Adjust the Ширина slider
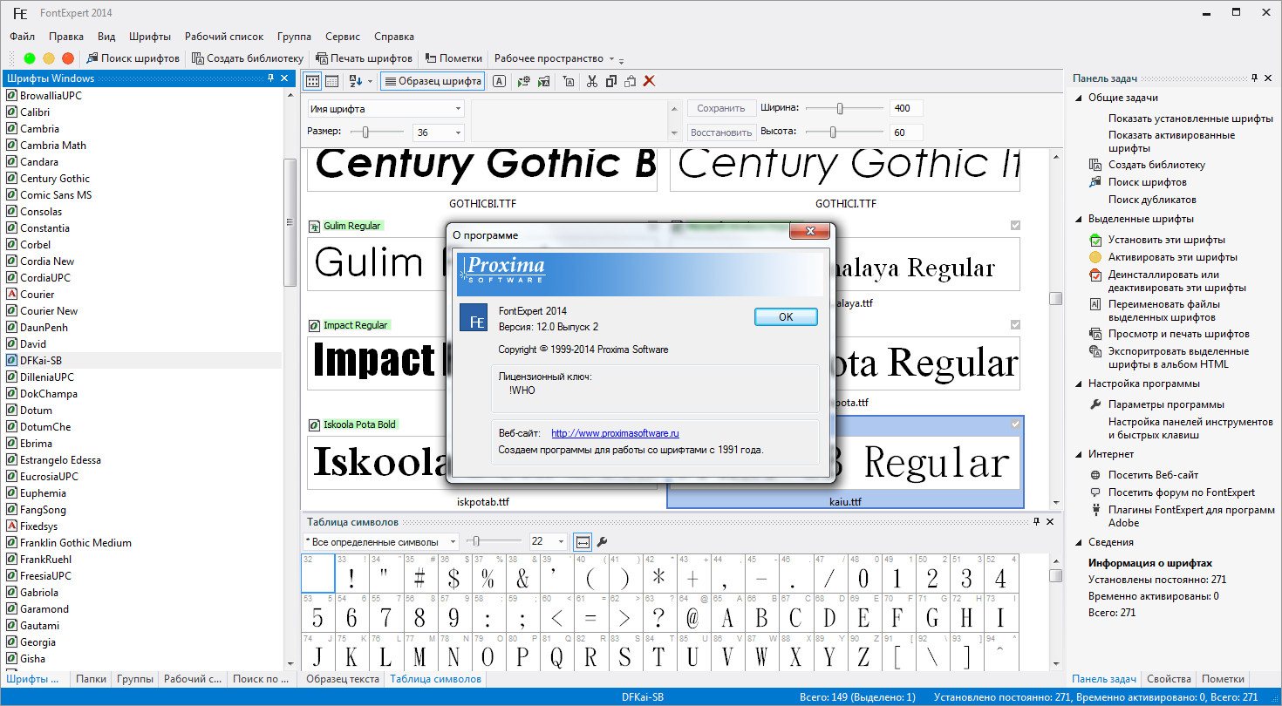 840,108
